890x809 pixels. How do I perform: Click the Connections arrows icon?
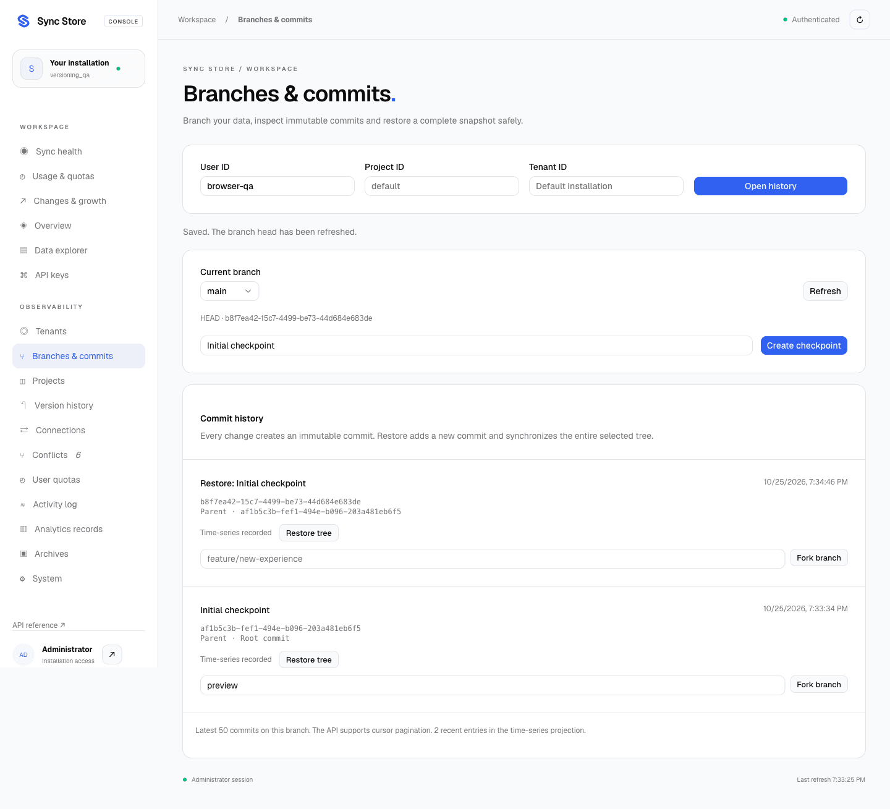point(24,430)
